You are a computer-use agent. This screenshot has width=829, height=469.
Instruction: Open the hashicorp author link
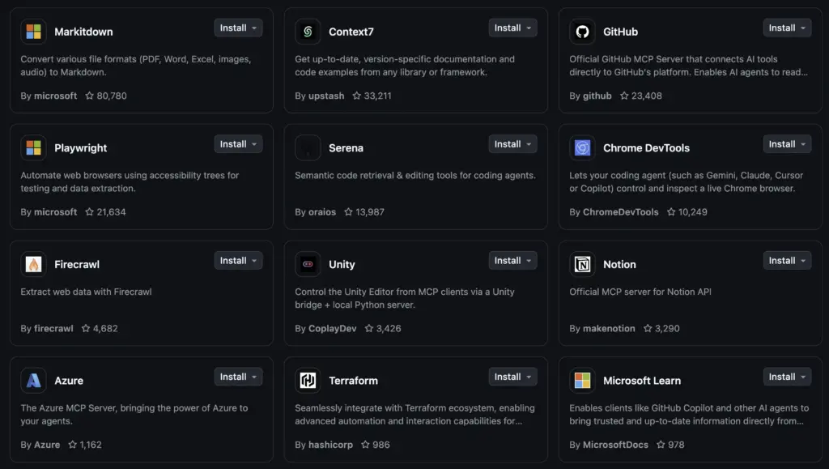[330, 445]
